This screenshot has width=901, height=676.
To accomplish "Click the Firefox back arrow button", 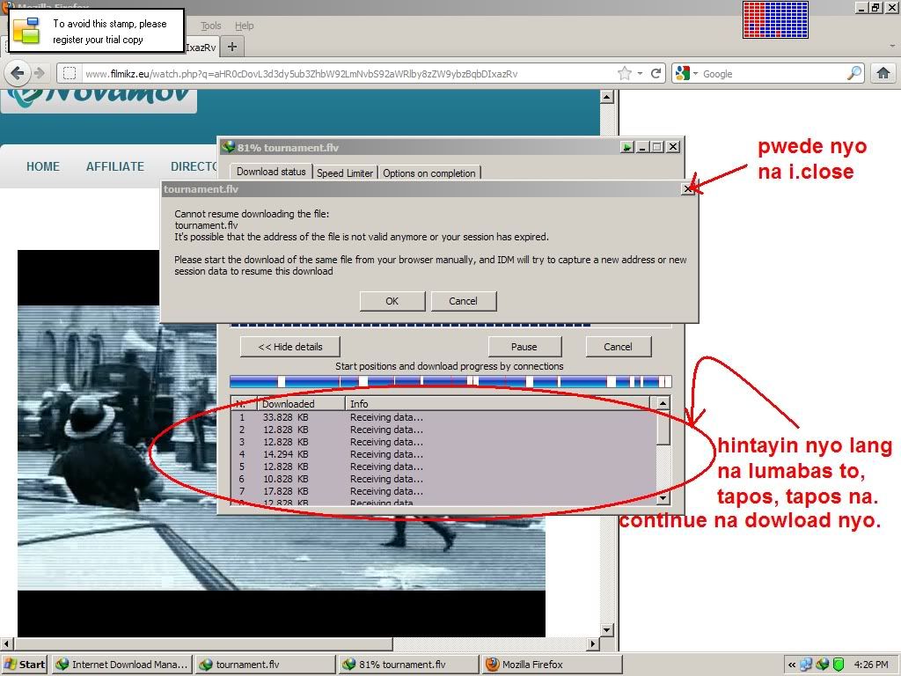I will 18,74.
